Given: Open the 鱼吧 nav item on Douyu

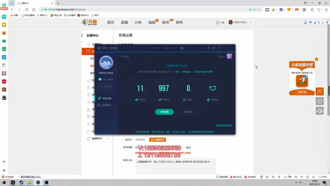Looking at the screenshot, I should pyautogui.click(x=179, y=22).
